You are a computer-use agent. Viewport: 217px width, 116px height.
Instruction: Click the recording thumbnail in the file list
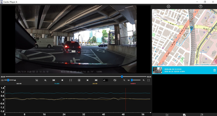[x=157, y=70]
